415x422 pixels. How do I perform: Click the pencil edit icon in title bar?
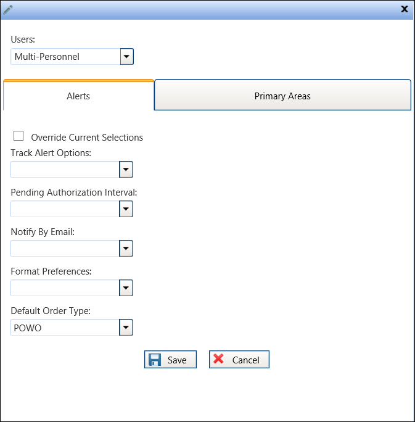point(9,9)
